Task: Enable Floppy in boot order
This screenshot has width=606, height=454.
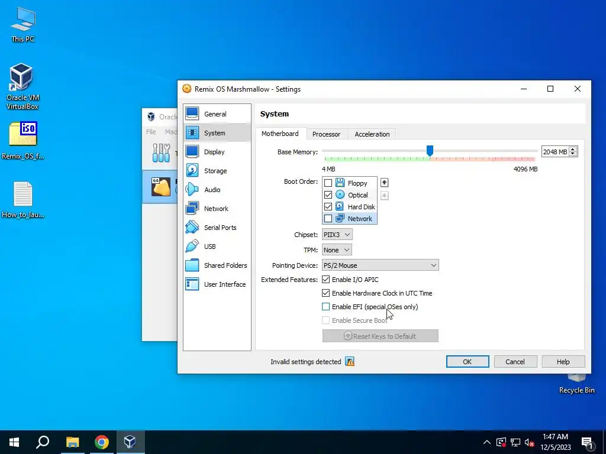Action: (x=328, y=183)
